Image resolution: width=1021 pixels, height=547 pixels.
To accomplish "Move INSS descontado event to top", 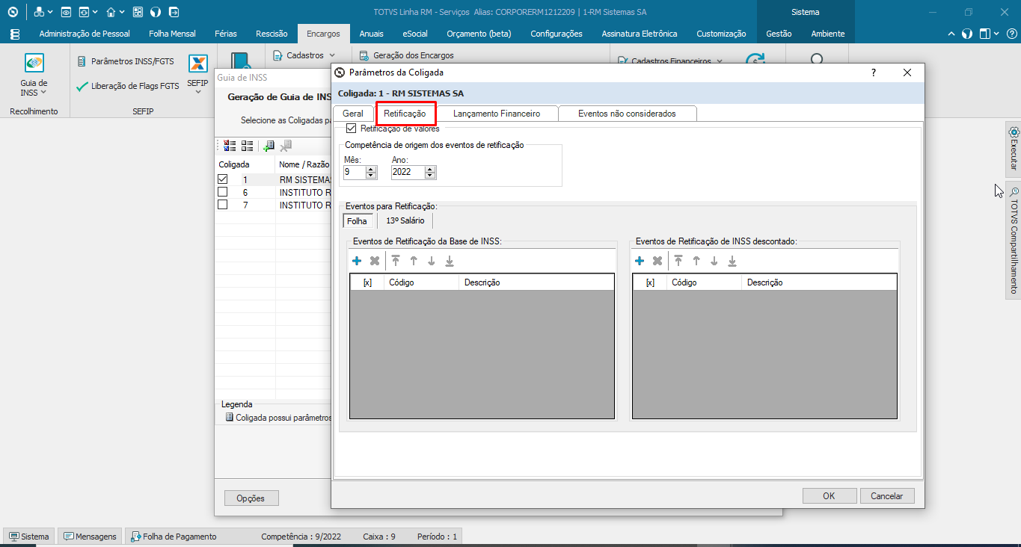I will pyautogui.click(x=678, y=261).
